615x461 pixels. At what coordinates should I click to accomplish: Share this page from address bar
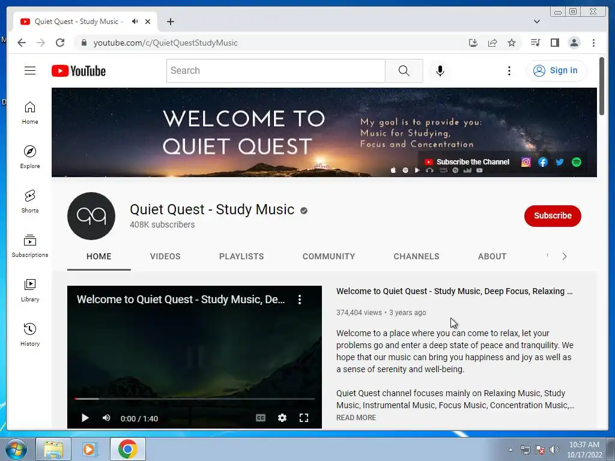[x=492, y=43]
